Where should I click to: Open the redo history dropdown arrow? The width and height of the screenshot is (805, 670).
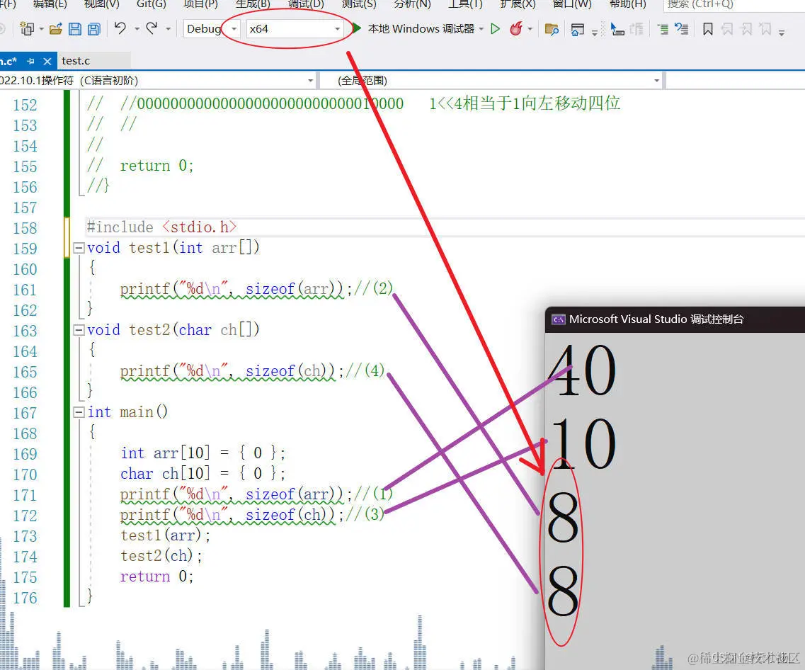(168, 29)
